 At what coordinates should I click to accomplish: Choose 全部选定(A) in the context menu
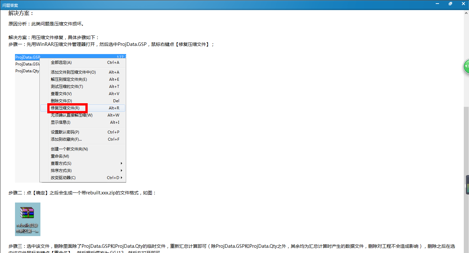click(82, 63)
